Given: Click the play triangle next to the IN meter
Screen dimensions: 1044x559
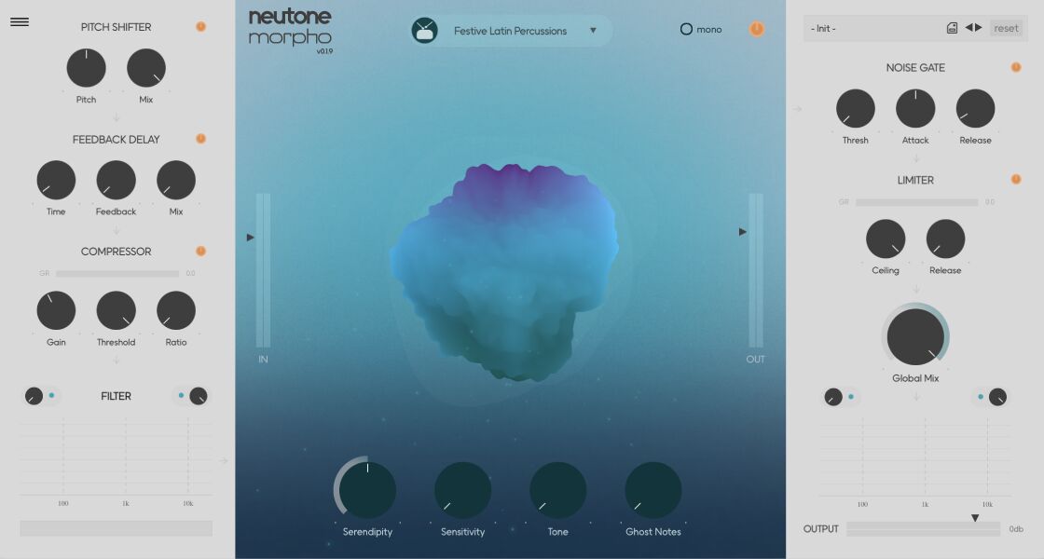Looking at the screenshot, I should [x=250, y=237].
